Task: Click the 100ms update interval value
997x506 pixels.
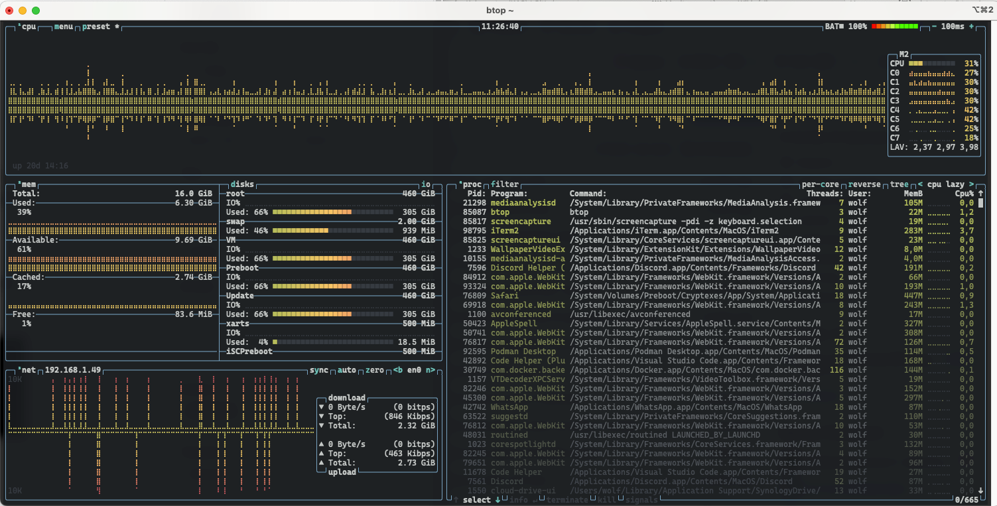Action: pyautogui.click(x=953, y=27)
